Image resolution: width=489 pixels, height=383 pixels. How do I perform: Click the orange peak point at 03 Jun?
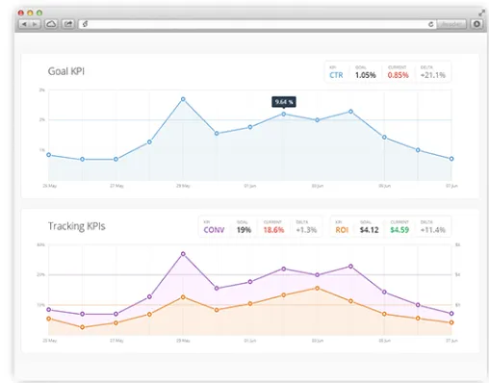317,288
